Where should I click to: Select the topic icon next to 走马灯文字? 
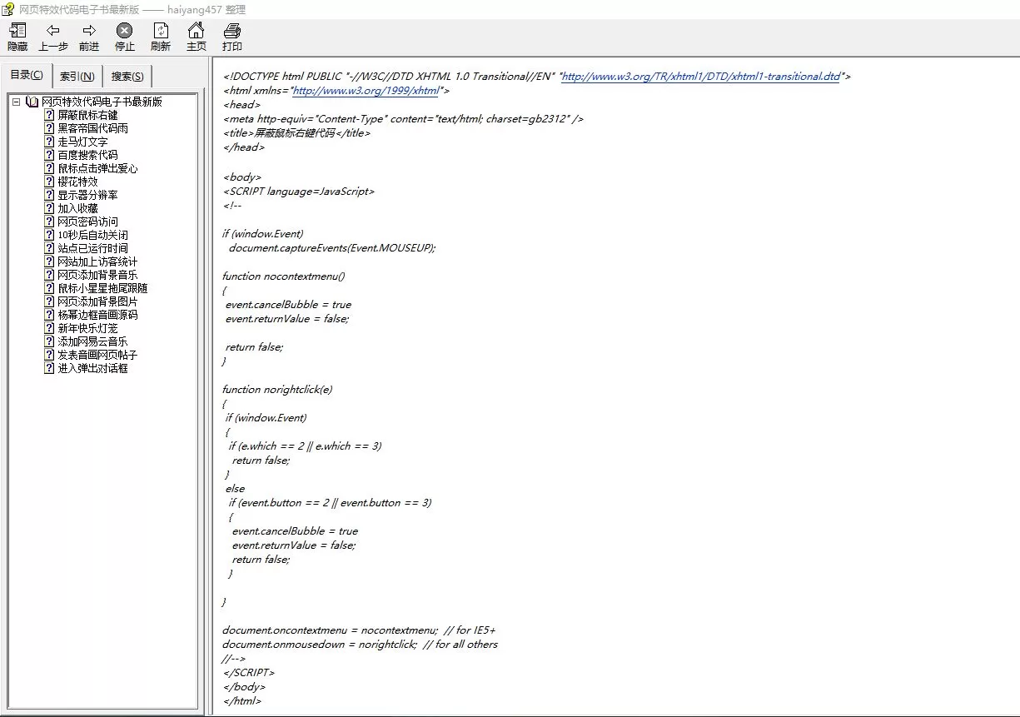(x=49, y=142)
